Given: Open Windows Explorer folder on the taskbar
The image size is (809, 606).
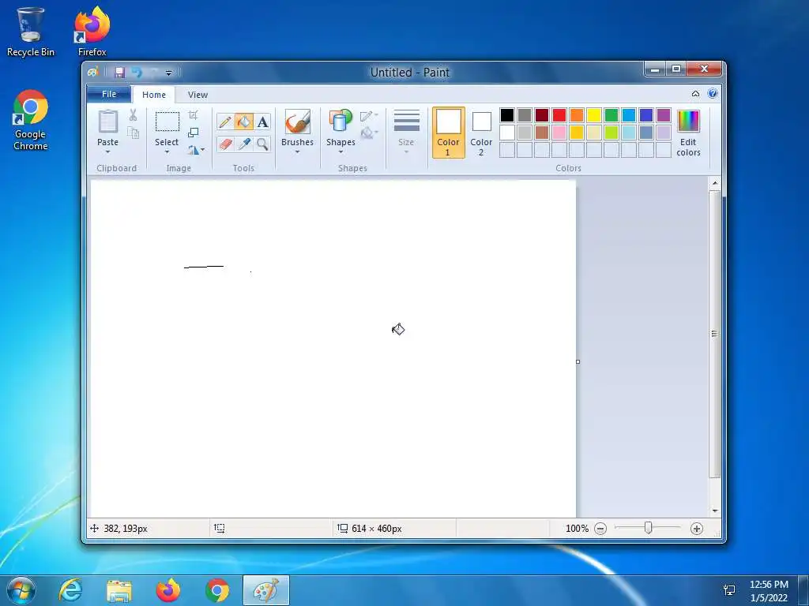Looking at the screenshot, I should click(119, 590).
